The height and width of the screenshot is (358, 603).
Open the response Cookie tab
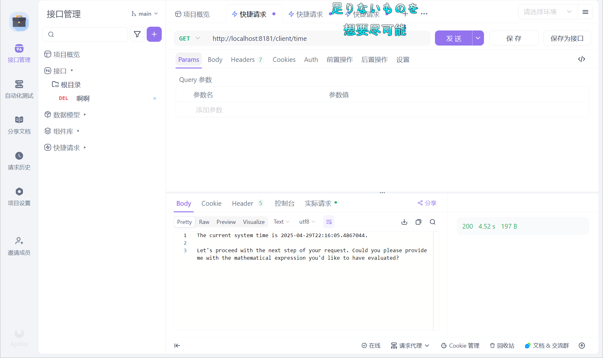[x=211, y=203]
